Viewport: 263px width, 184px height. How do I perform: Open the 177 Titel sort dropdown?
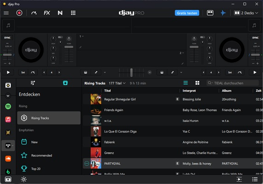[117, 83]
